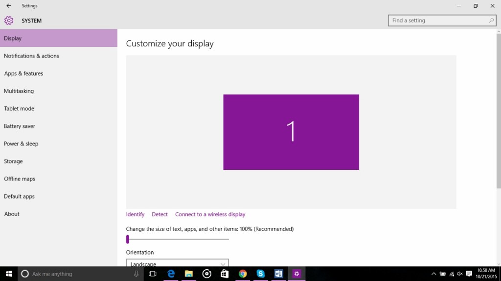Expand hidden icons with the tray chevron

tap(434, 274)
